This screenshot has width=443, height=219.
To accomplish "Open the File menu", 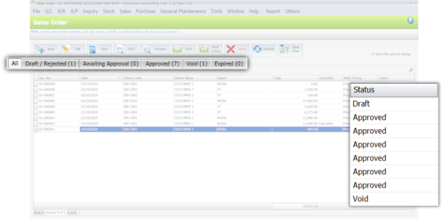I will [x=37, y=11].
